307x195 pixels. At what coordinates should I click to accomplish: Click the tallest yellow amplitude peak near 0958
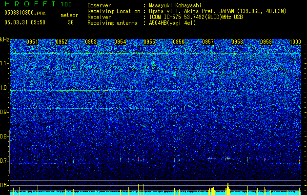228,189
